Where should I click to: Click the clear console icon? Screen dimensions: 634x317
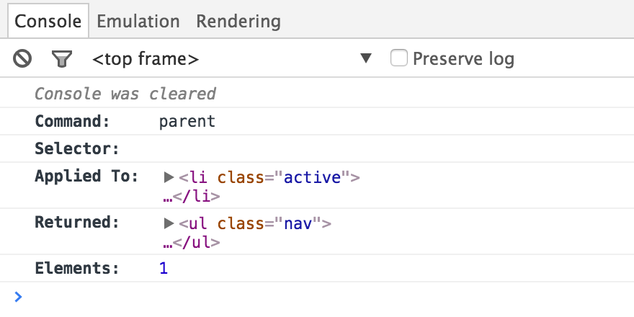pyautogui.click(x=22, y=58)
